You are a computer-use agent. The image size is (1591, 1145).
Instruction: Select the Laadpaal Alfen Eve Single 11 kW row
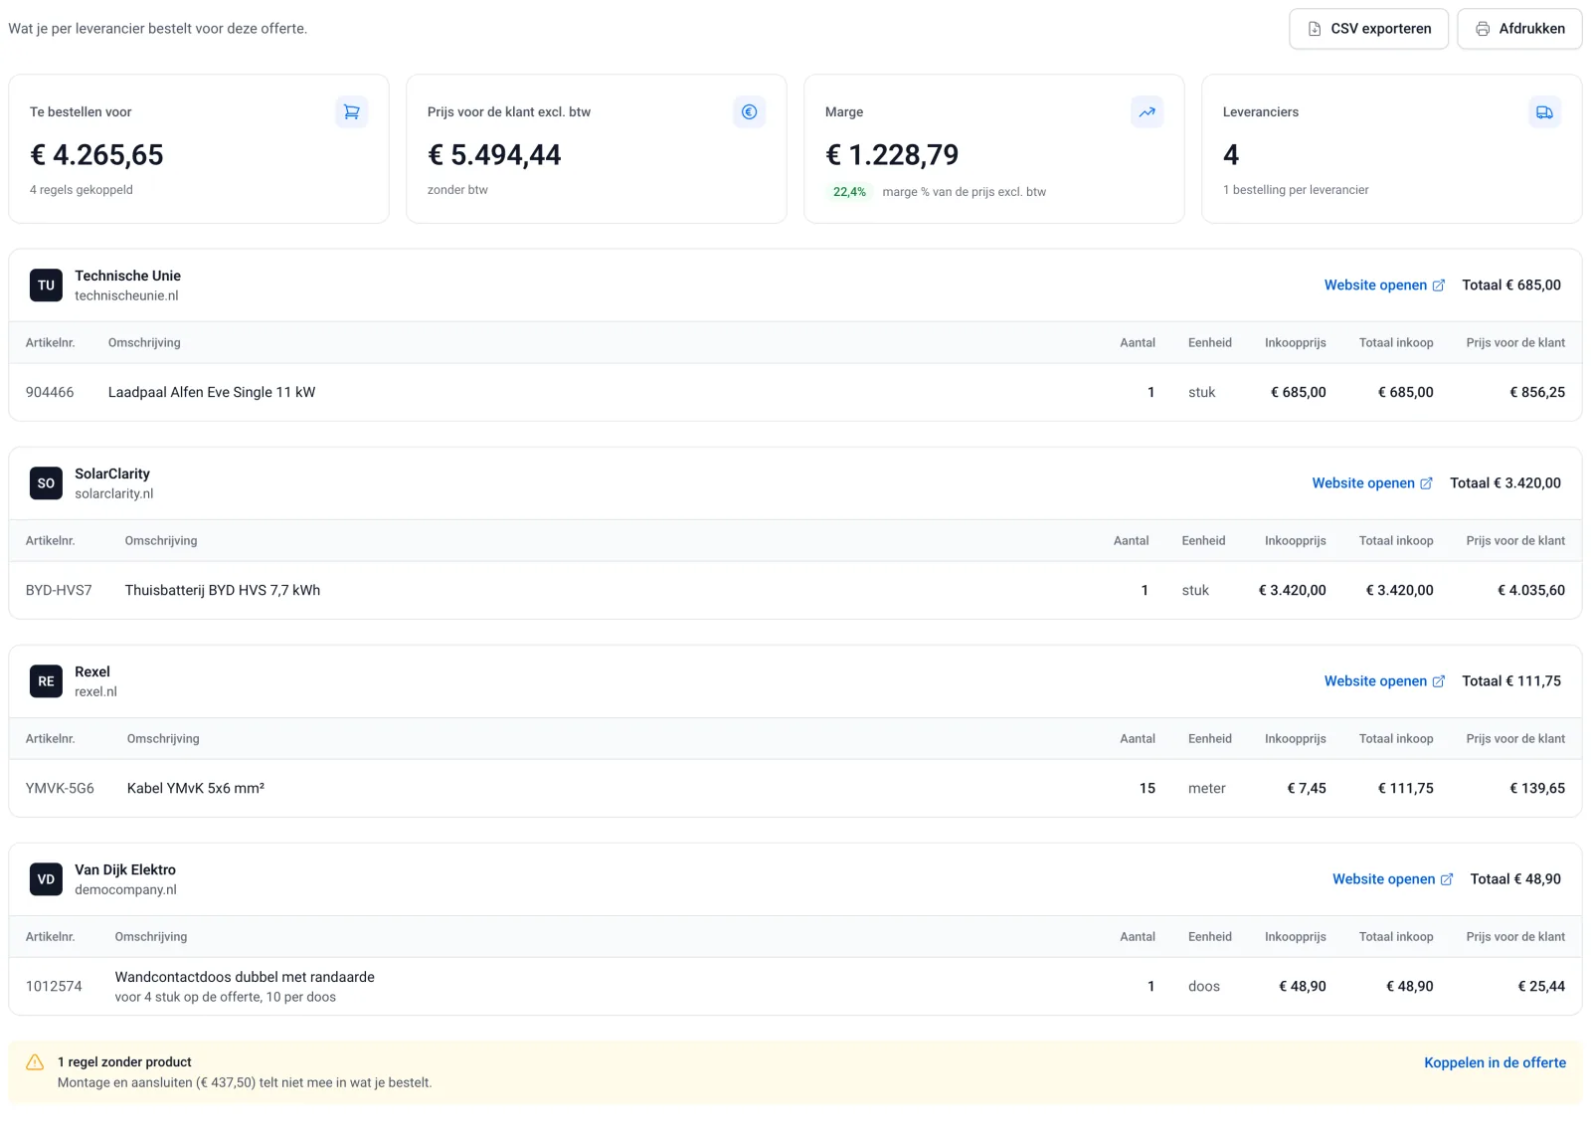[795, 392]
